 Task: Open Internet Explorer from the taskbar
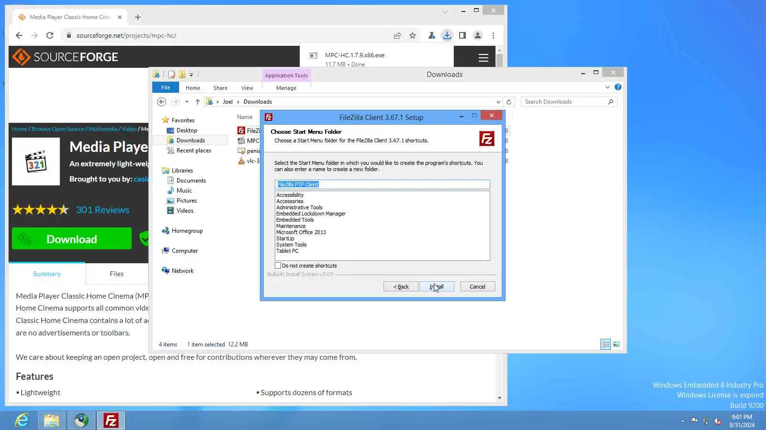point(22,420)
